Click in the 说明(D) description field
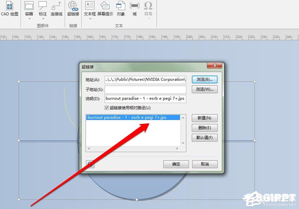The height and width of the screenshot is (209, 299). point(145,99)
